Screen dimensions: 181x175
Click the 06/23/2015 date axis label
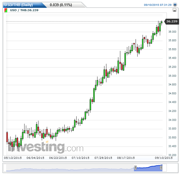58,158
